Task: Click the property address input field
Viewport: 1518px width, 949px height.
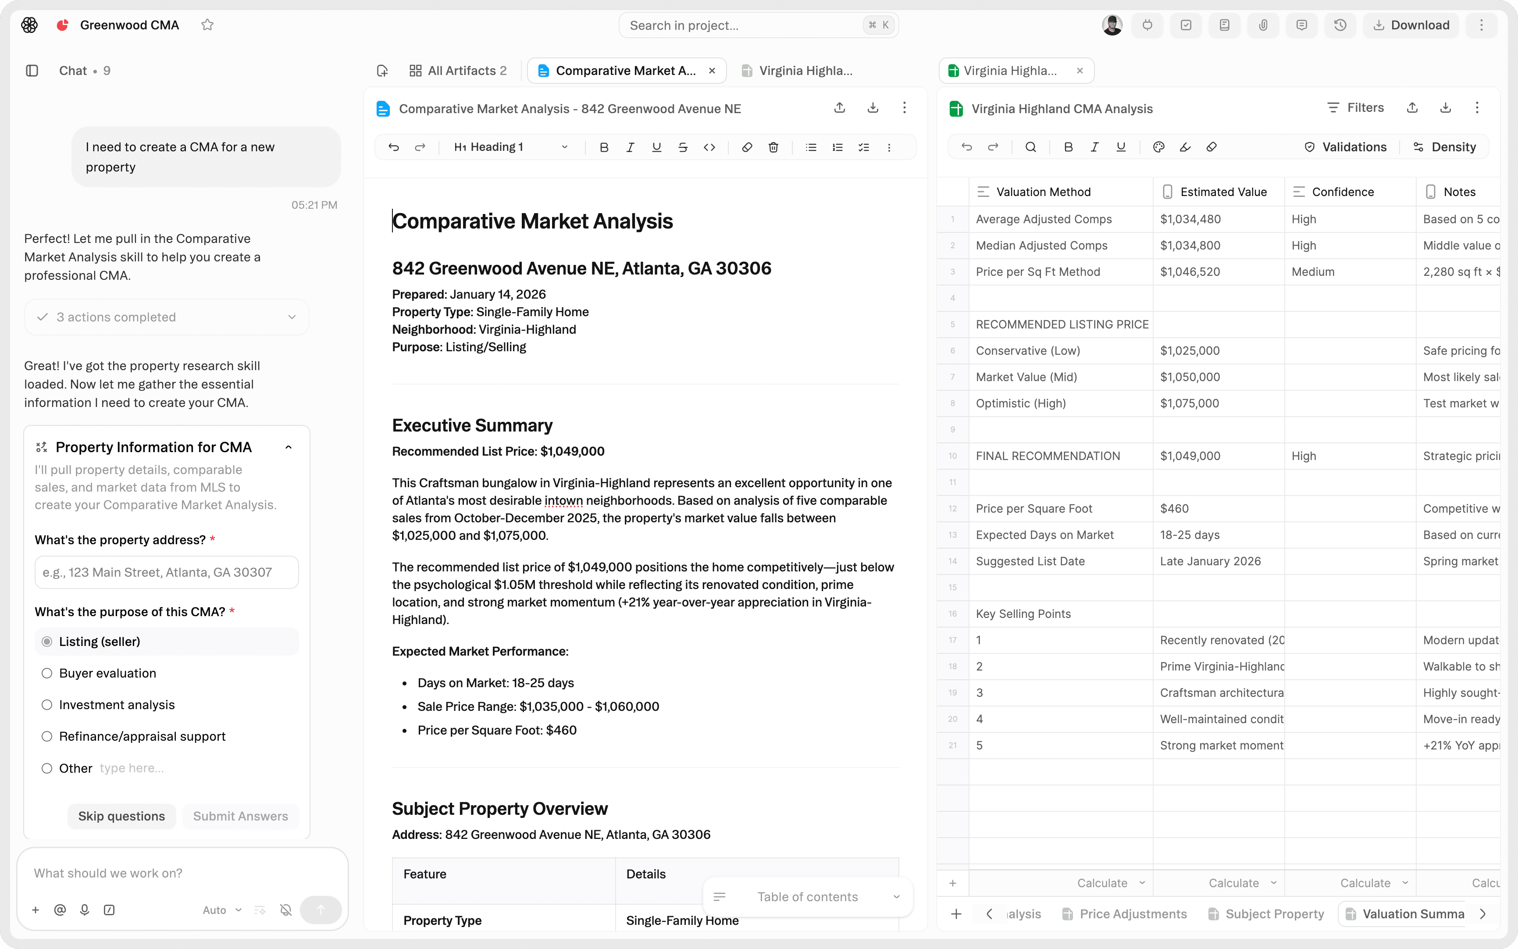Action: (166, 572)
